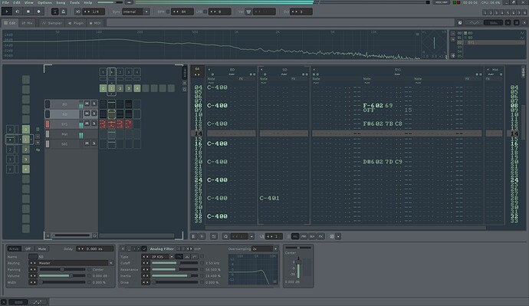The height and width of the screenshot is (306, 529).
Task: Start playback with the Play button
Action: [x=7, y=12]
